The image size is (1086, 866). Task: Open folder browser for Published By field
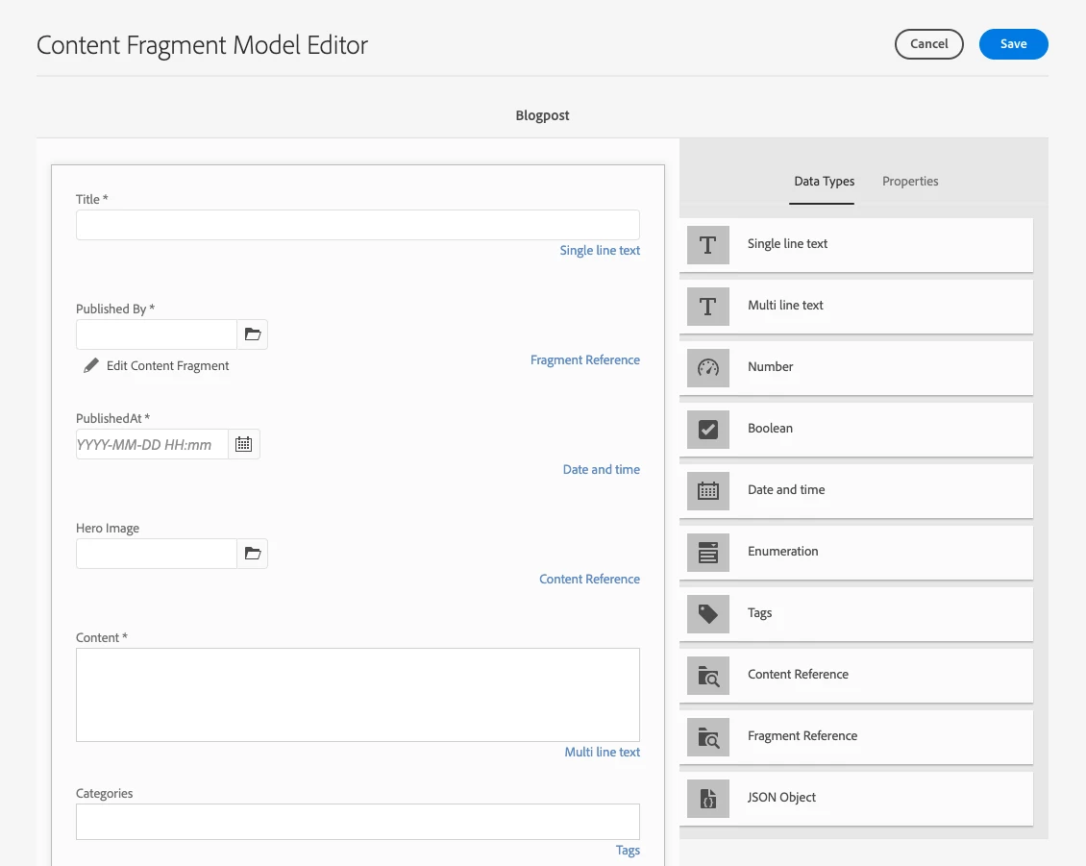click(253, 334)
